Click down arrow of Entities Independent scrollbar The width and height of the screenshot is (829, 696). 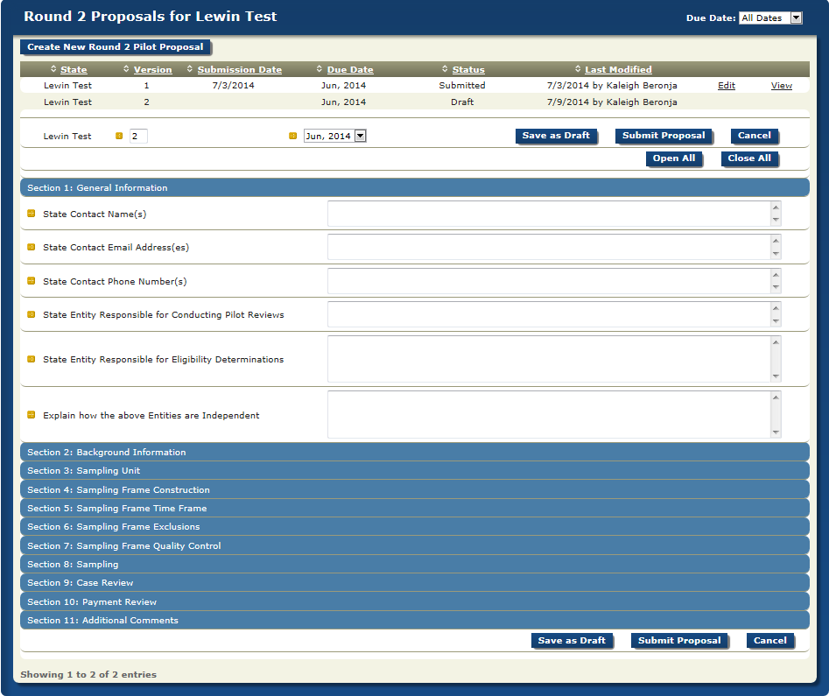[776, 432]
